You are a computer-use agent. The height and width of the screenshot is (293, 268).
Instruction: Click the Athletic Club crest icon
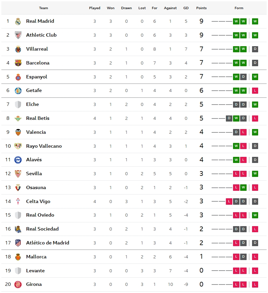click(x=18, y=35)
